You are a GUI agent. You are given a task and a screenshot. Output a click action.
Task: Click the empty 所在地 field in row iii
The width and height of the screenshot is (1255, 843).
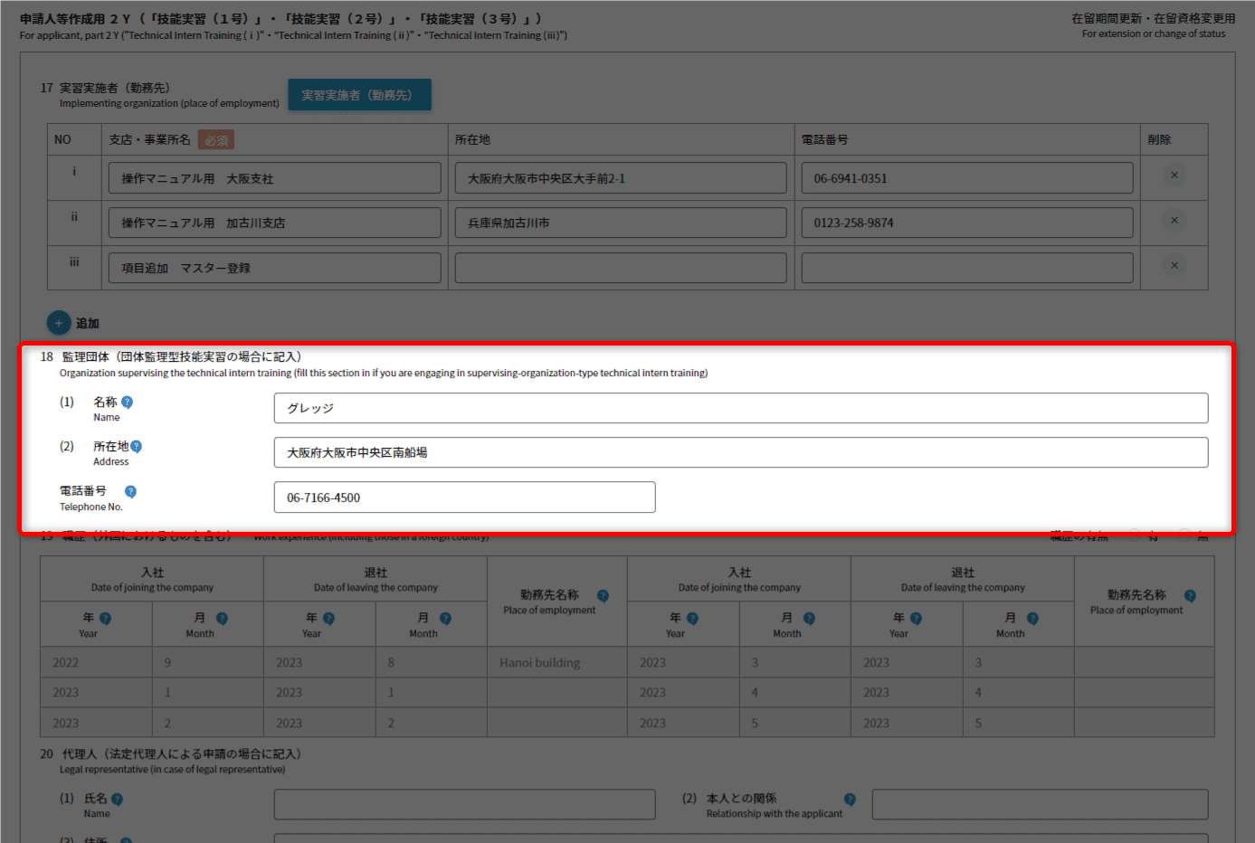[620, 268]
